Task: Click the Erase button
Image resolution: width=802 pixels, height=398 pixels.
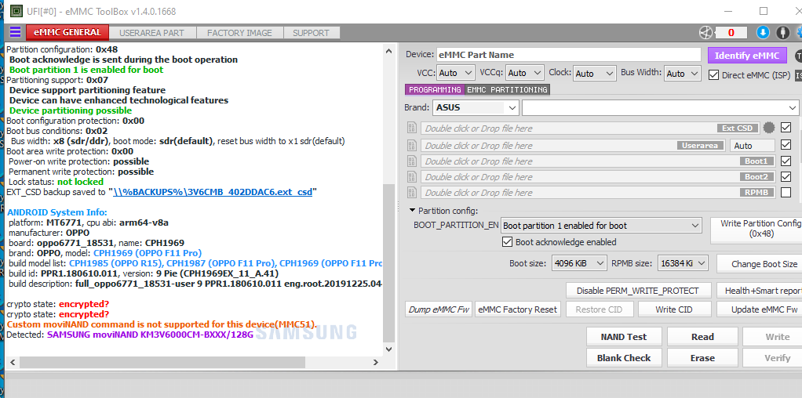Action: click(702, 357)
